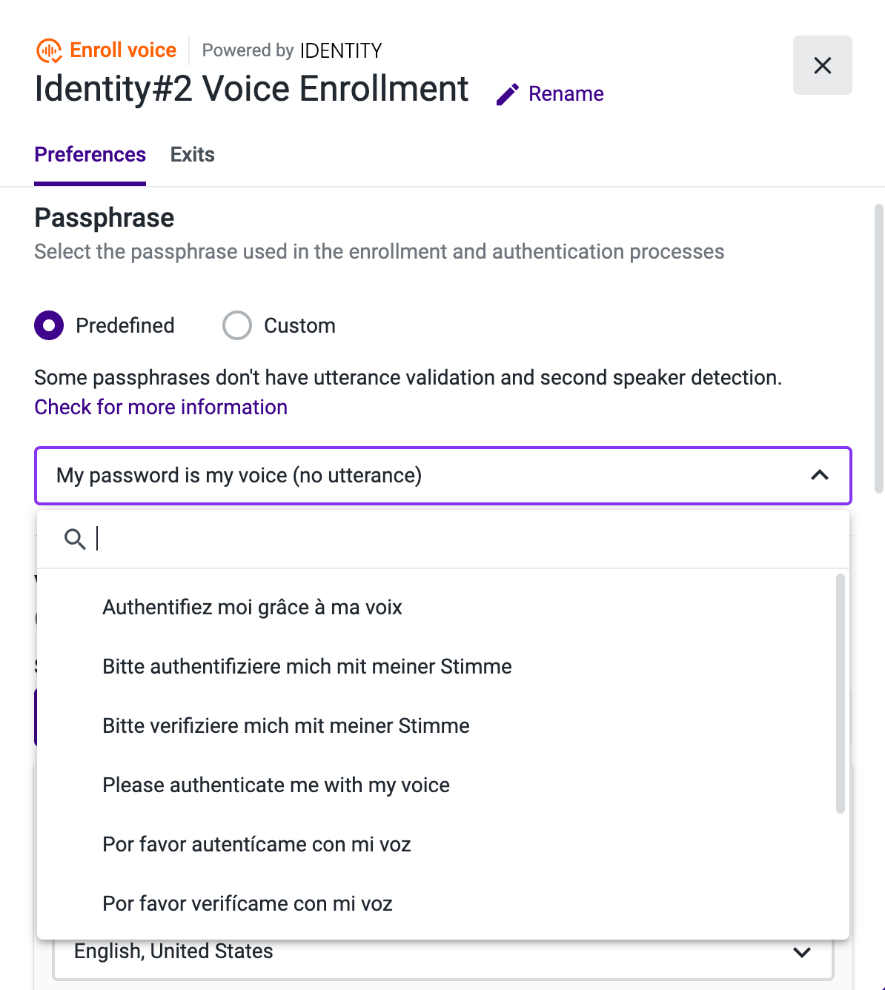Click the pencil icon to rename workflow
Image resolution: width=885 pixels, height=990 pixels.
pyautogui.click(x=507, y=94)
